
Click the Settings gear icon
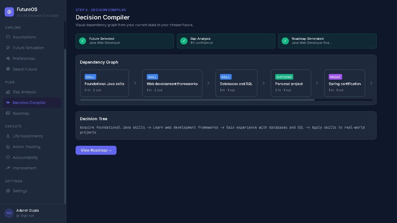click(8, 191)
